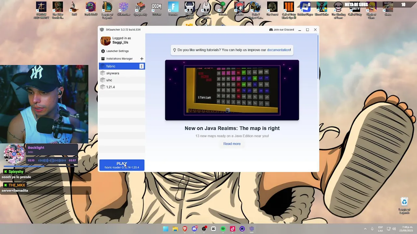Open the Terraria desktop shortcut
The height and width of the screenshot is (234, 417).
[223, 9]
